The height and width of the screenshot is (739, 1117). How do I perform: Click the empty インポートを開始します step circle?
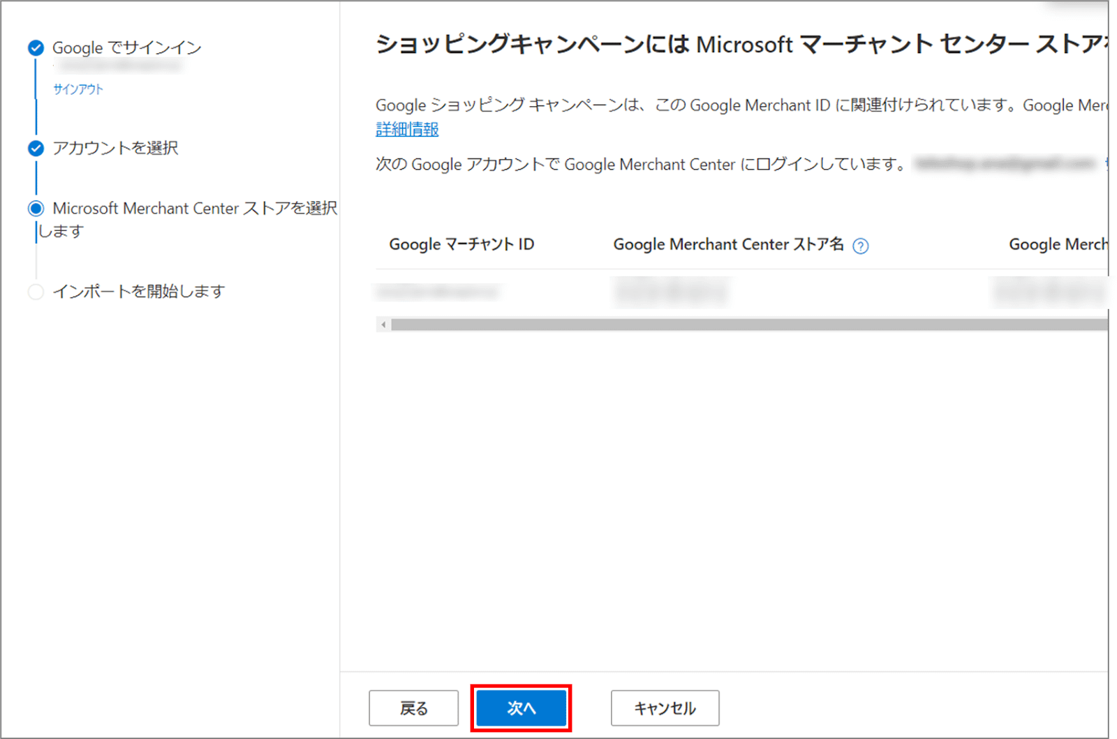pyautogui.click(x=36, y=292)
